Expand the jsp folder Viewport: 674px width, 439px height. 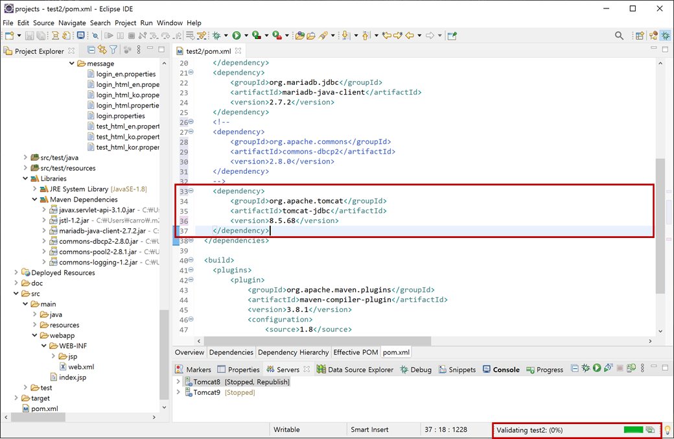click(53, 356)
